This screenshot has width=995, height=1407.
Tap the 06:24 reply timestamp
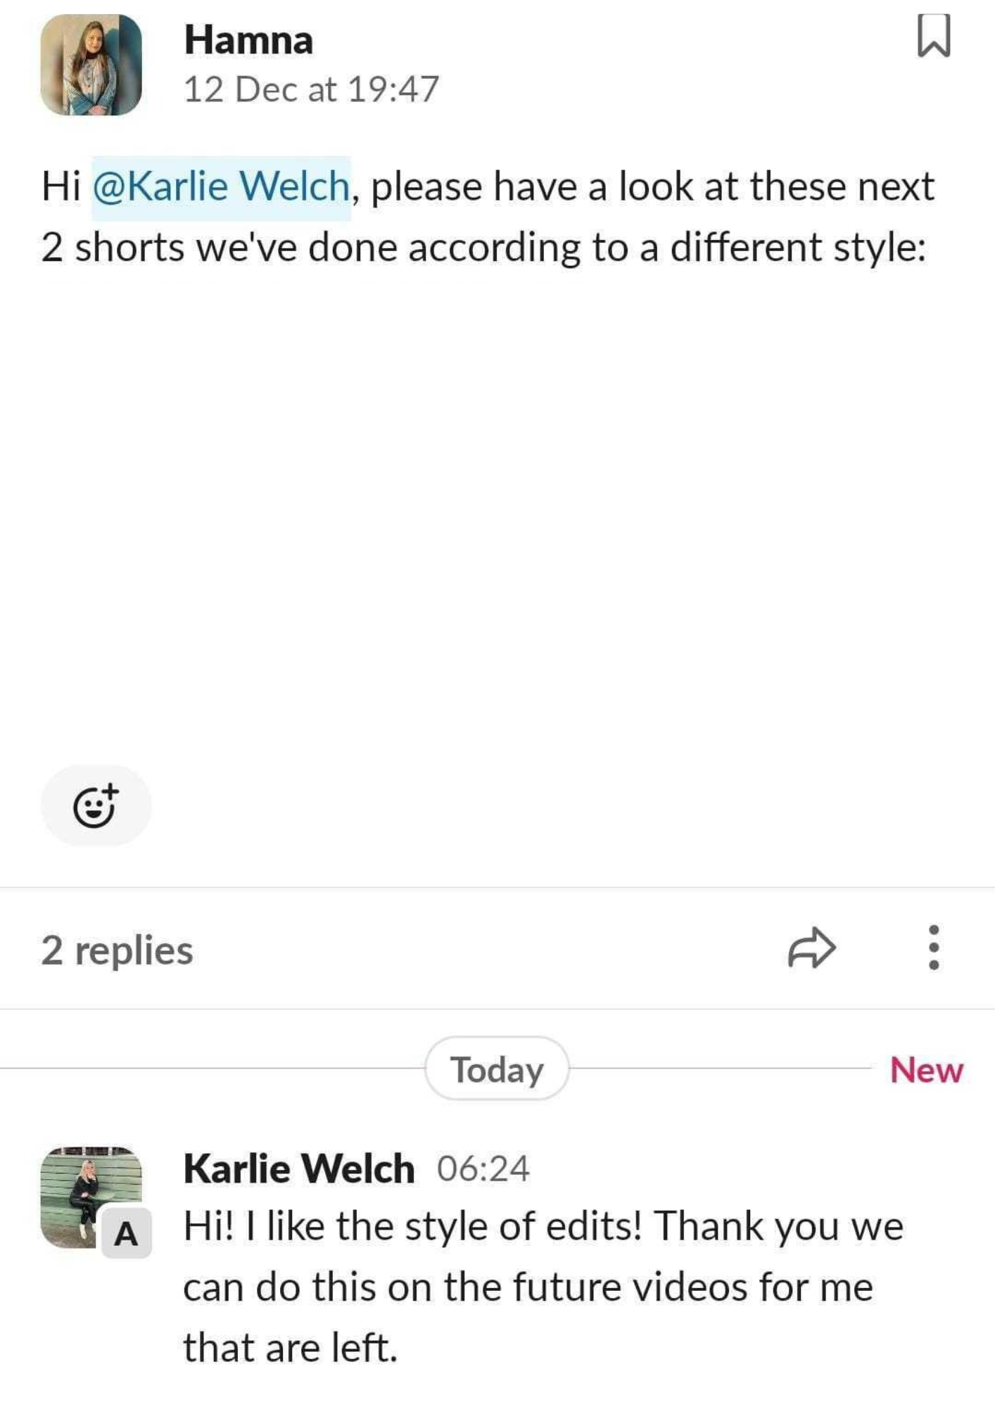483,1169
